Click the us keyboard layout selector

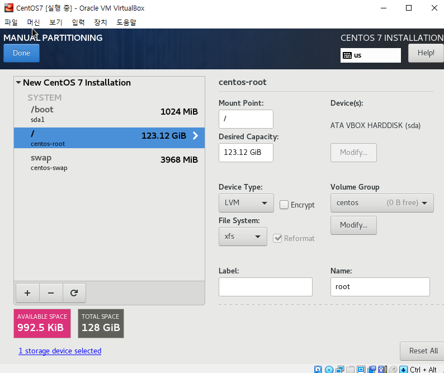pyautogui.click(x=370, y=55)
